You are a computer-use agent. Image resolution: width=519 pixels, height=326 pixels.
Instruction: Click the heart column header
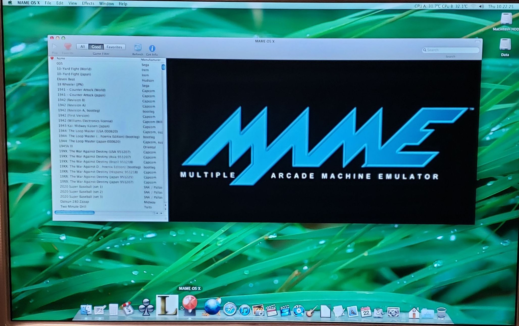click(52, 58)
